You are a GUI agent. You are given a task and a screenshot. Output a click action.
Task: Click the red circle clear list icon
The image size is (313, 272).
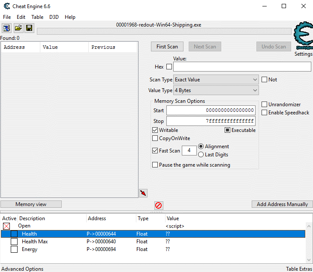coord(159,205)
